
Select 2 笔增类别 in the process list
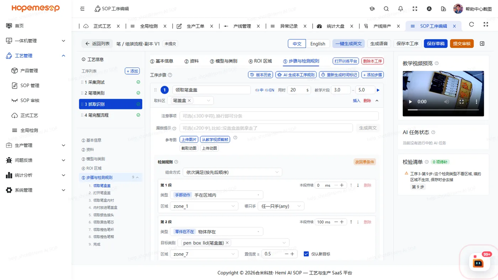[111, 93]
